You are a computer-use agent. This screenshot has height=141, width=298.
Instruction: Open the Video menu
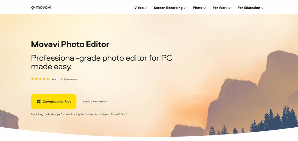141,8
